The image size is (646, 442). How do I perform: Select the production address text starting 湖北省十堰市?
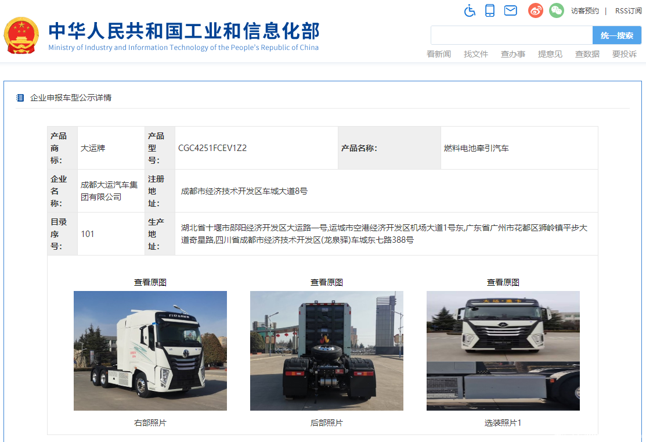384,234
